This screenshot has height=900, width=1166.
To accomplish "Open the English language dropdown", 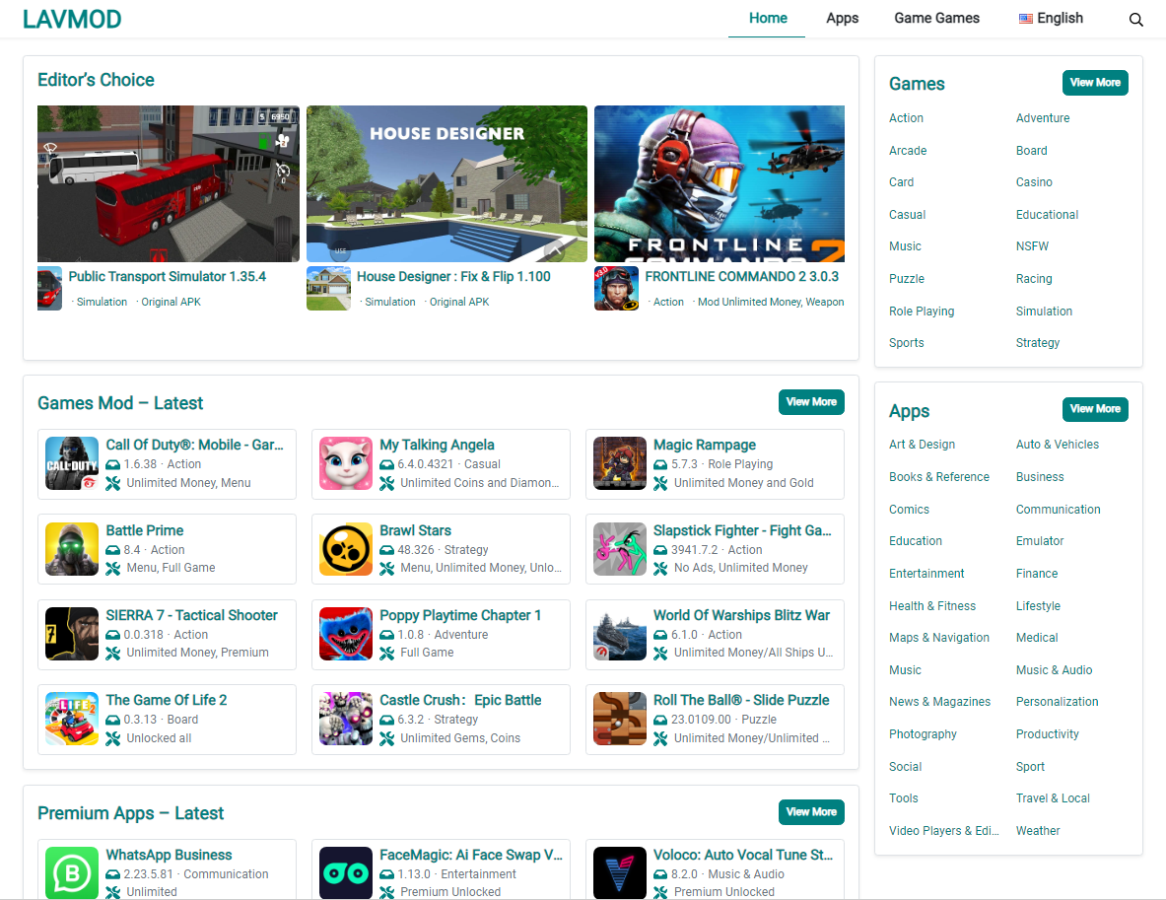I will tap(1051, 19).
